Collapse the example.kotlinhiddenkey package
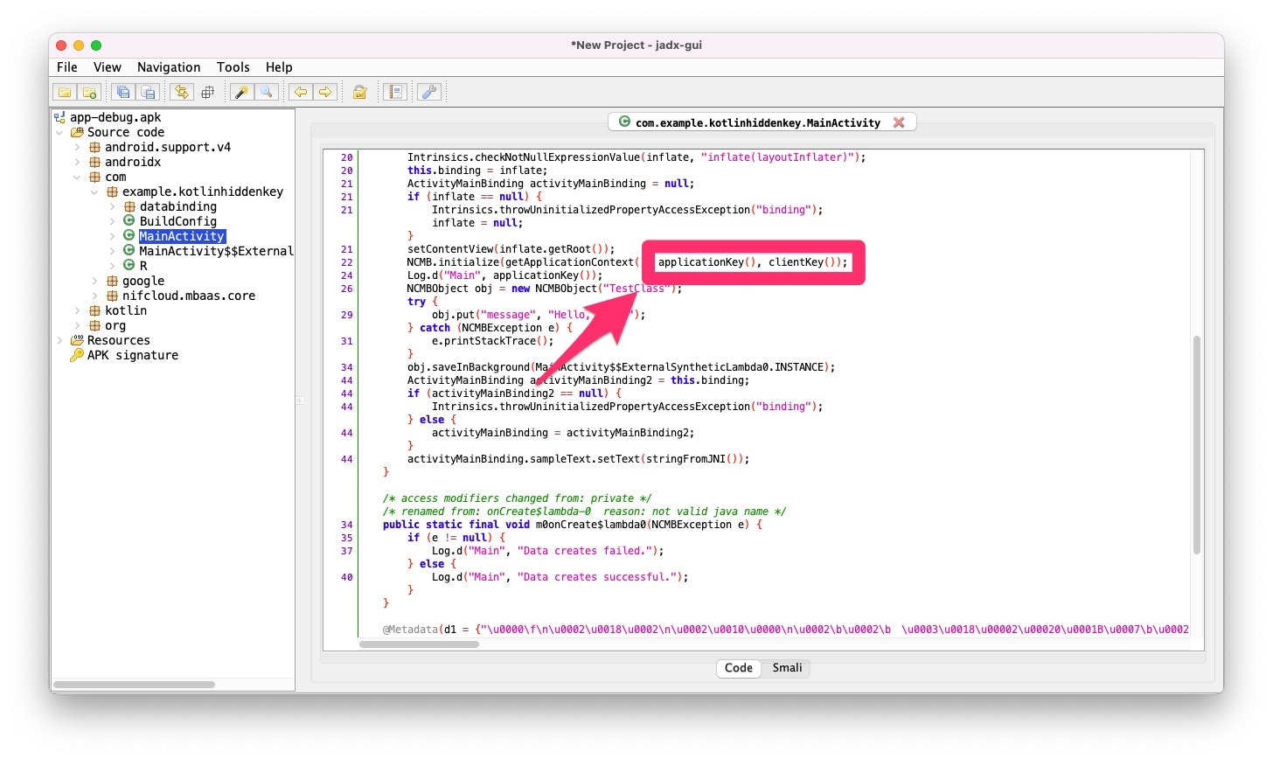The height and width of the screenshot is (759, 1273). click(94, 192)
